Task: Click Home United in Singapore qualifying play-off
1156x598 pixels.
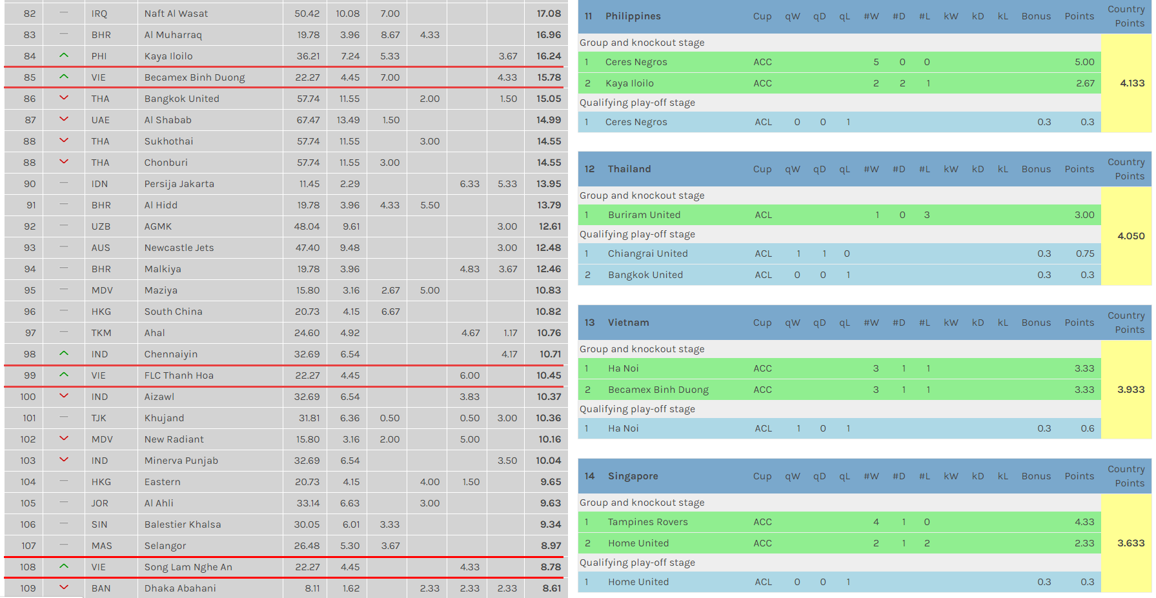Action: click(x=638, y=582)
